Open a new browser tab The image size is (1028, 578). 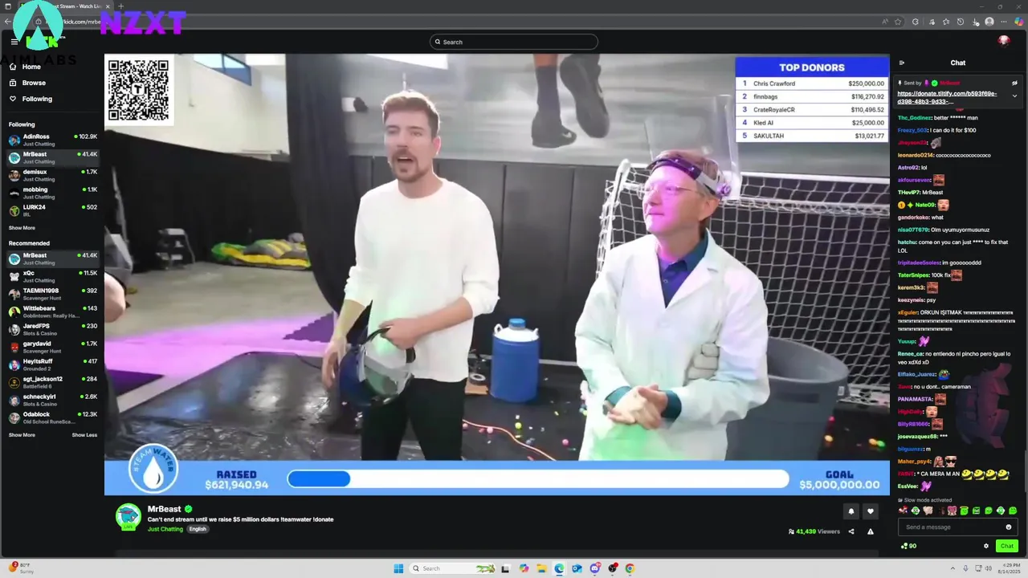click(120, 6)
